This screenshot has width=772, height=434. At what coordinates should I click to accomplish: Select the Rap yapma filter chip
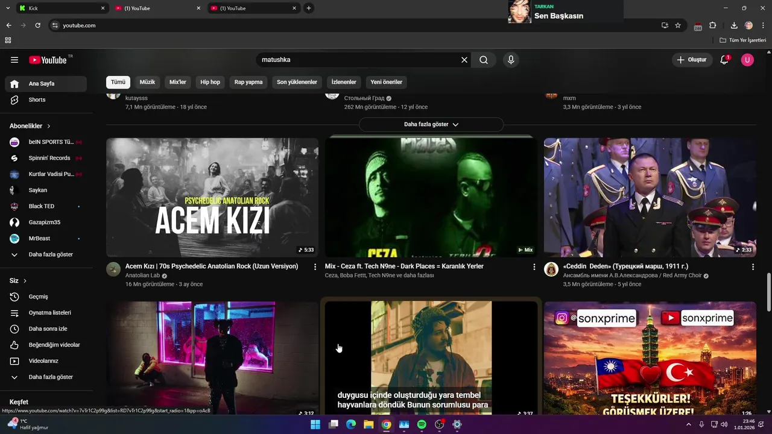pyautogui.click(x=248, y=82)
